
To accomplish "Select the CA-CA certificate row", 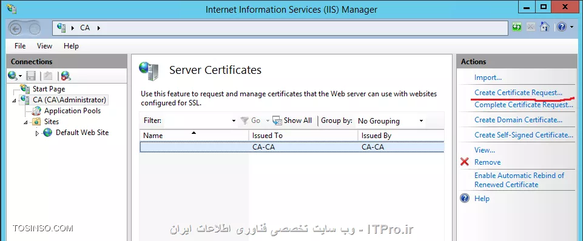I will [292, 147].
